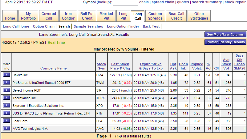Screen dimensions: 247x139
Task: Sort by Days Stk Cross SMA20 column
Action: (239, 62)
